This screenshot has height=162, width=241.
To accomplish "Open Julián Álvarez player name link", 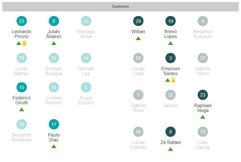I will click(x=54, y=34).
